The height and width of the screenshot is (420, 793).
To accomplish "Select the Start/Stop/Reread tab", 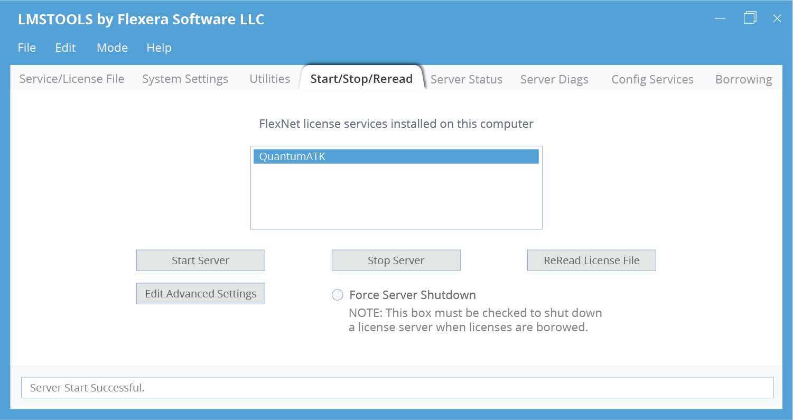I will [x=361, y=79].
